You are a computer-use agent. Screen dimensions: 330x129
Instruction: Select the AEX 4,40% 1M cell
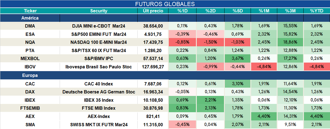(x=264, y=116)
